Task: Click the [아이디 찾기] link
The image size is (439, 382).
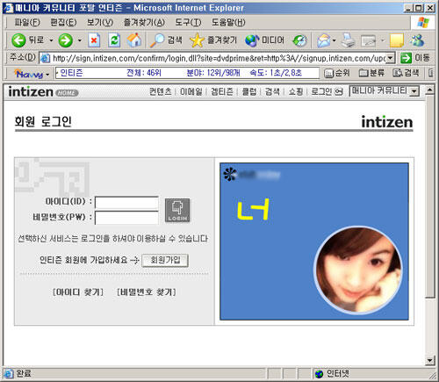Action: (78, 292)
